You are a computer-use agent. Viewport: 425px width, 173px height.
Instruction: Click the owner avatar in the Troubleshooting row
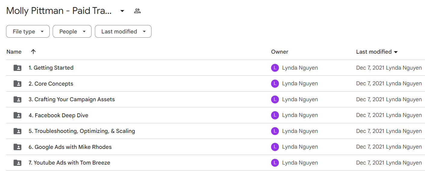[275, 131]
